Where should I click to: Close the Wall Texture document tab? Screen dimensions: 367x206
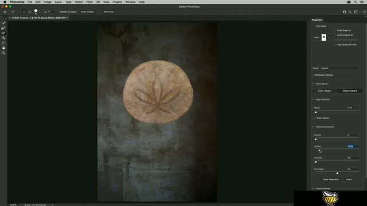(x=10, y=18)
